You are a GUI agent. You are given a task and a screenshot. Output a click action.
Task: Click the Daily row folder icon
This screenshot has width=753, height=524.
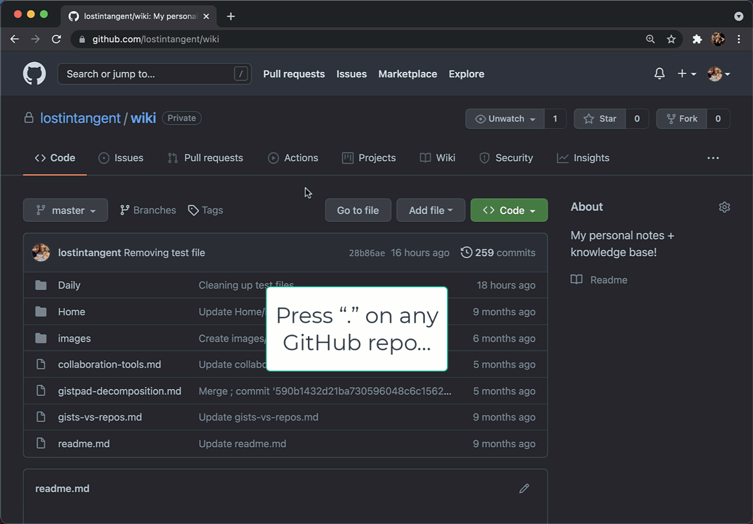point(41,285)
